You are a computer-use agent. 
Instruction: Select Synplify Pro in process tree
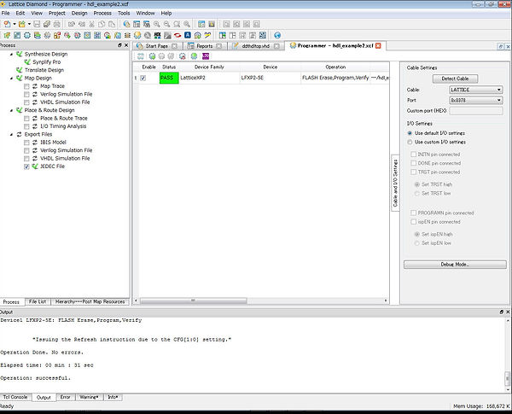[46, 62]
